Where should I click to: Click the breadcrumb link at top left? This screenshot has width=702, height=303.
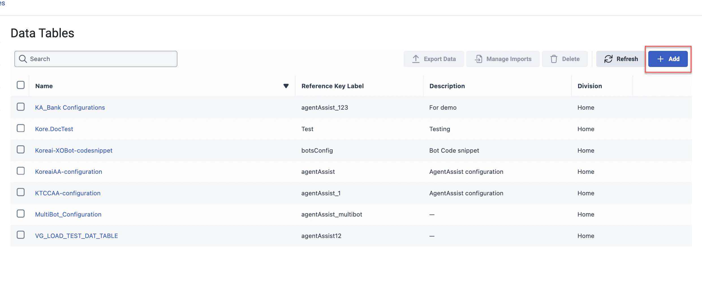[x=2, y=3]
